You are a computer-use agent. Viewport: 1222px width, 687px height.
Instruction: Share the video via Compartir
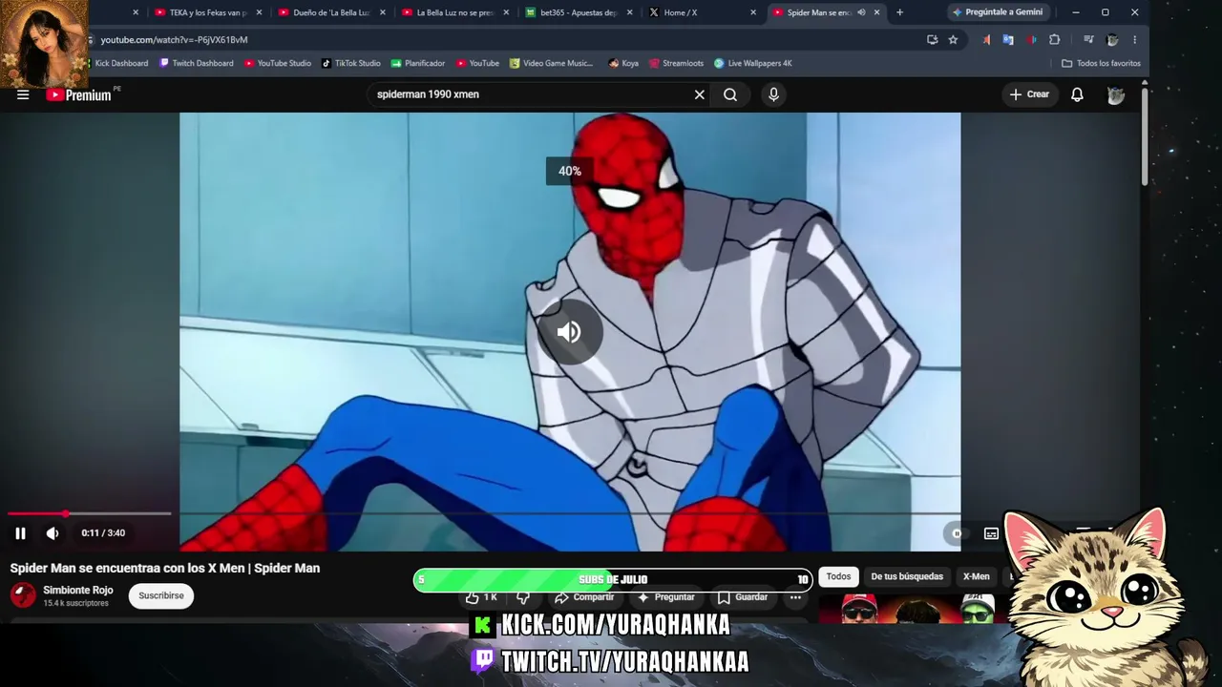584,597
